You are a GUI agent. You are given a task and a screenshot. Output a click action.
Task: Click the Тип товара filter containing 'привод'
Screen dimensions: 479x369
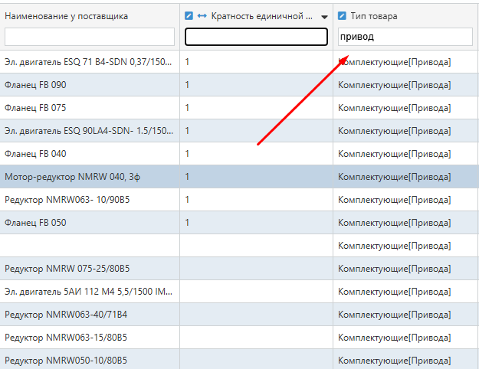click(405, 37)
